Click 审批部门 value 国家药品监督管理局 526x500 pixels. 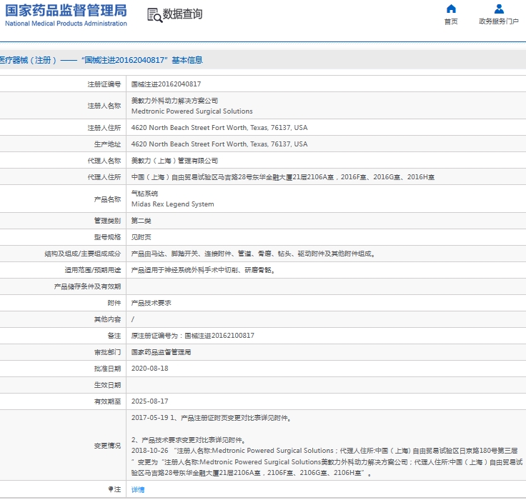(161, 352)
